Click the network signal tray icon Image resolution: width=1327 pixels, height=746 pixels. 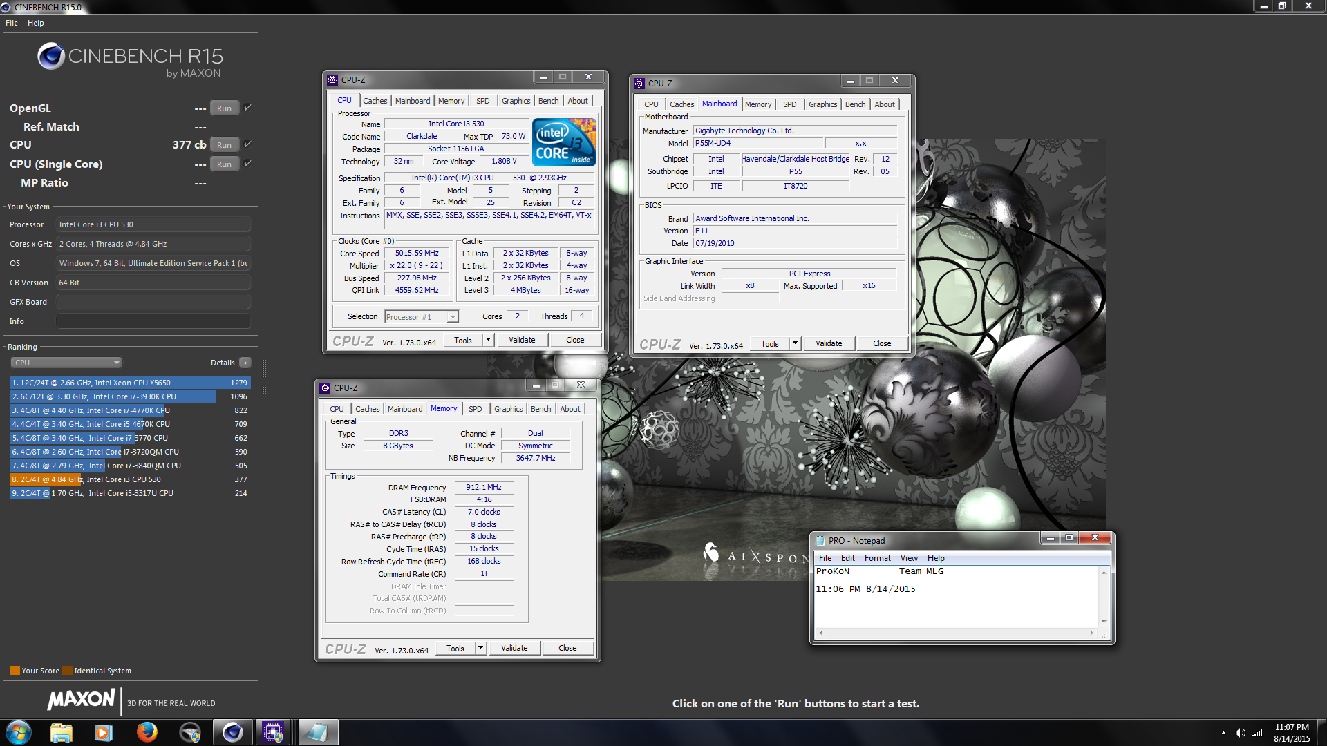tap(1257, 733)
